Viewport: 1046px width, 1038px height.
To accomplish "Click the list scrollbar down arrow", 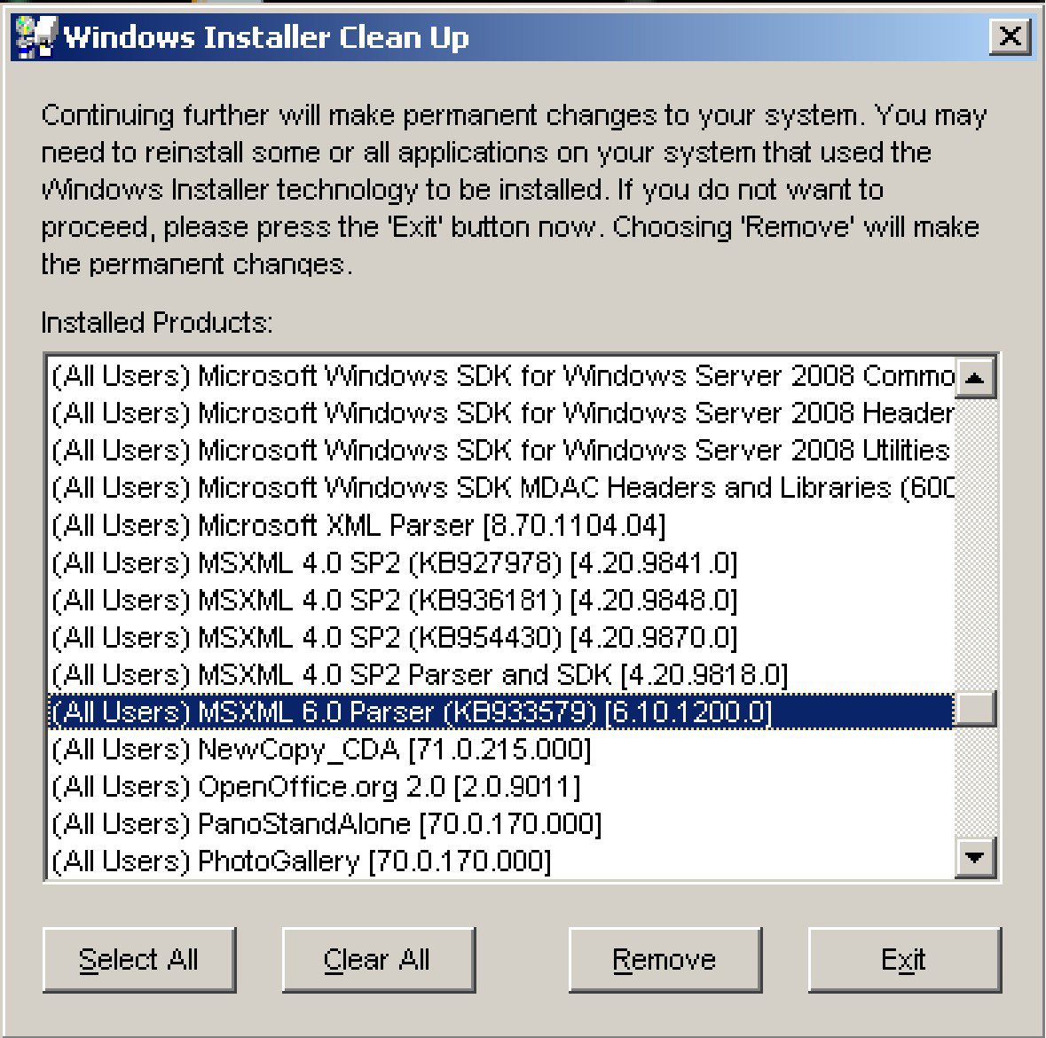I will [x=975, y=857].
